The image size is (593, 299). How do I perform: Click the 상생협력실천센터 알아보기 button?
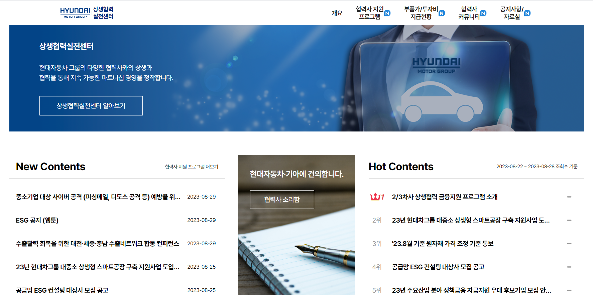tap(91, 106)
